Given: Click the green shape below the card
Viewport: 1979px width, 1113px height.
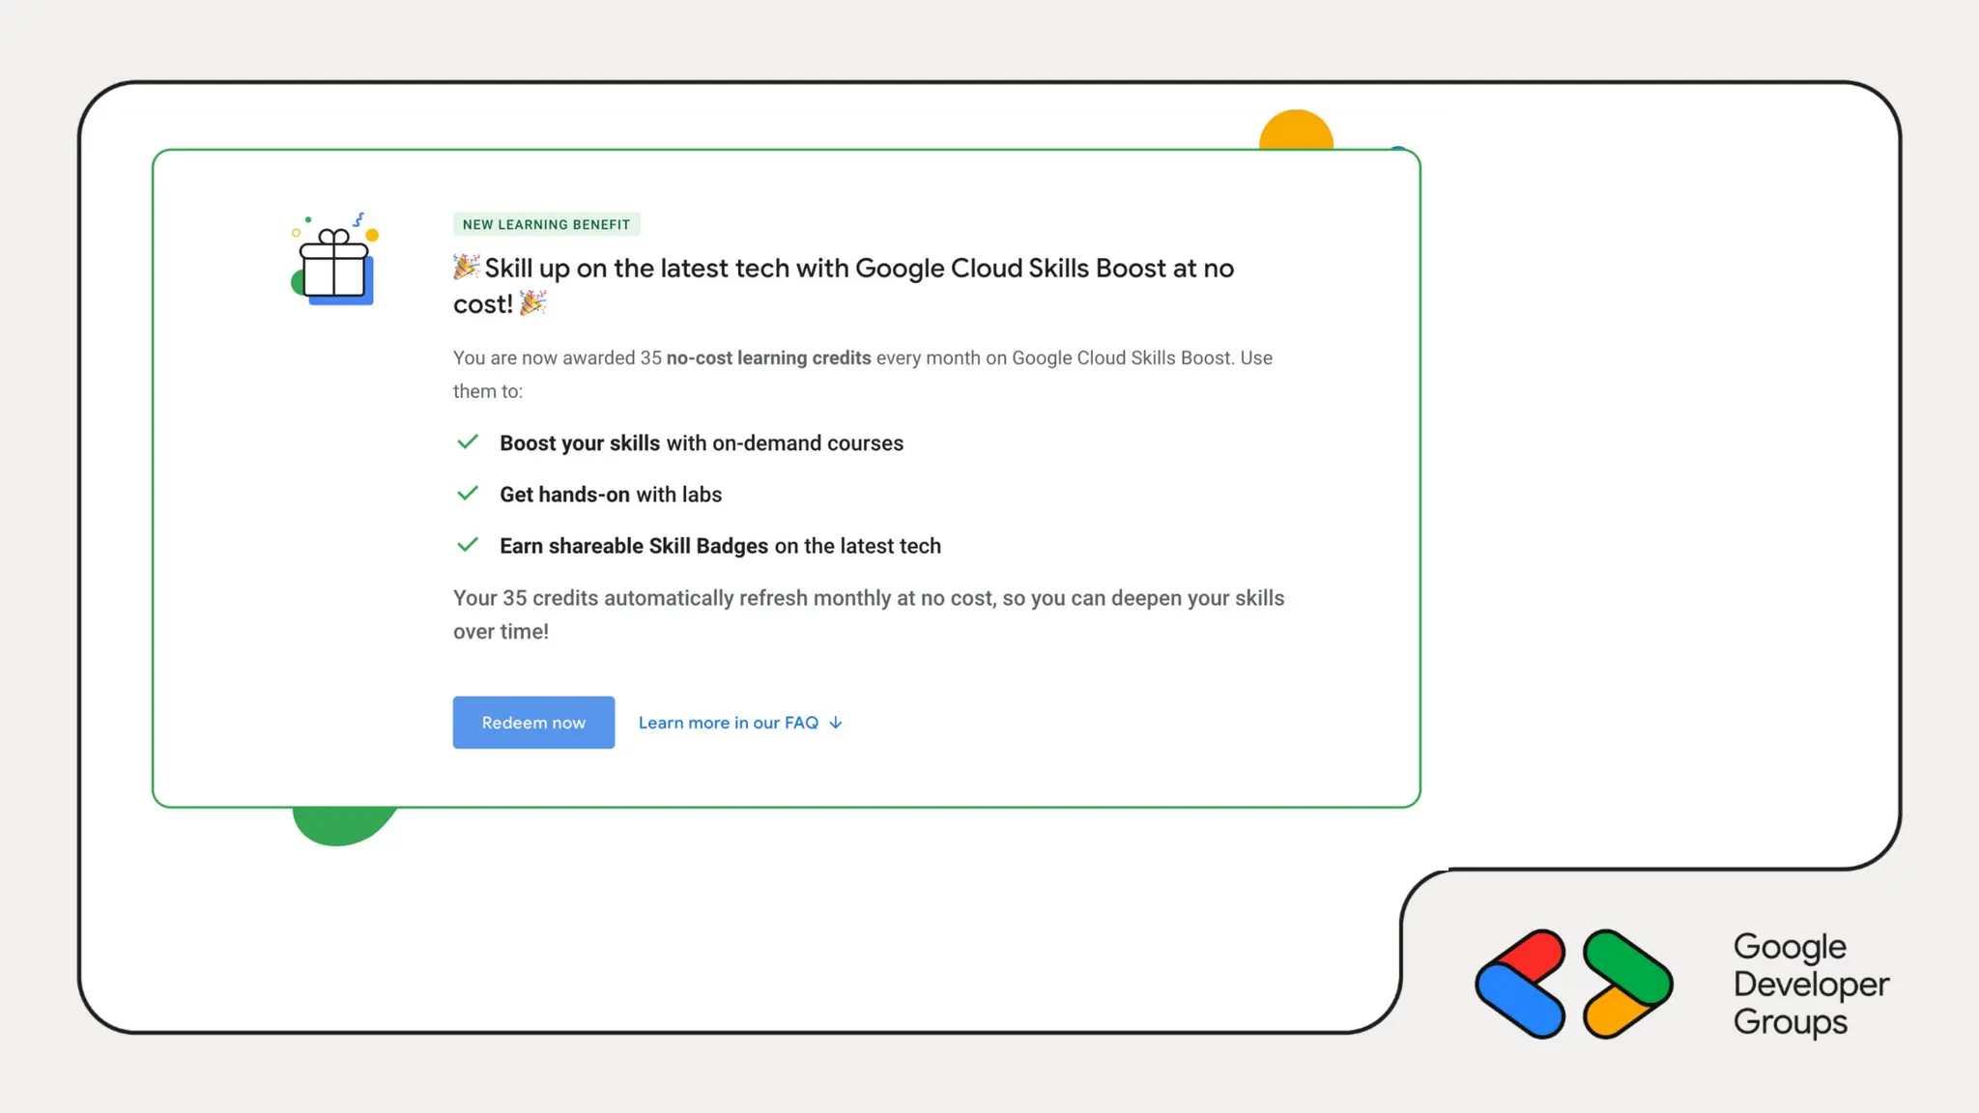Looking at the screenshot, I should 340,824.
